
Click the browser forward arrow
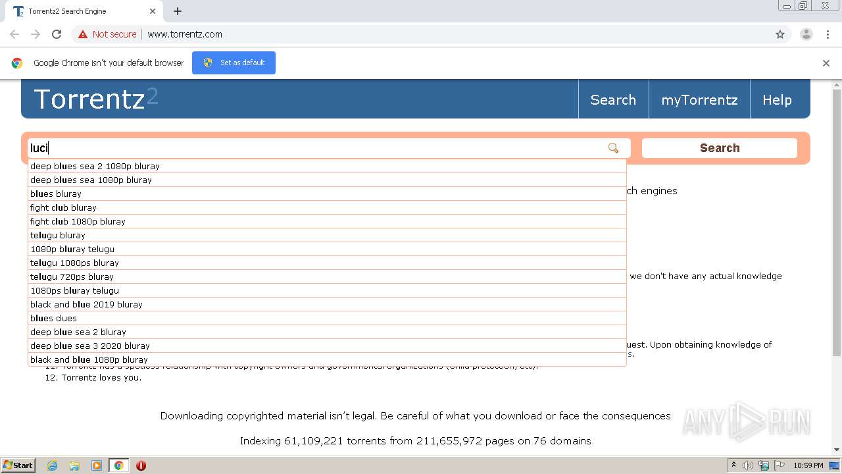tap(36, 34)
